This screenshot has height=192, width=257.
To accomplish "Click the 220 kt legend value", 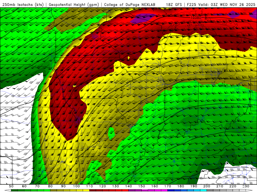I will tap(233, 186).
